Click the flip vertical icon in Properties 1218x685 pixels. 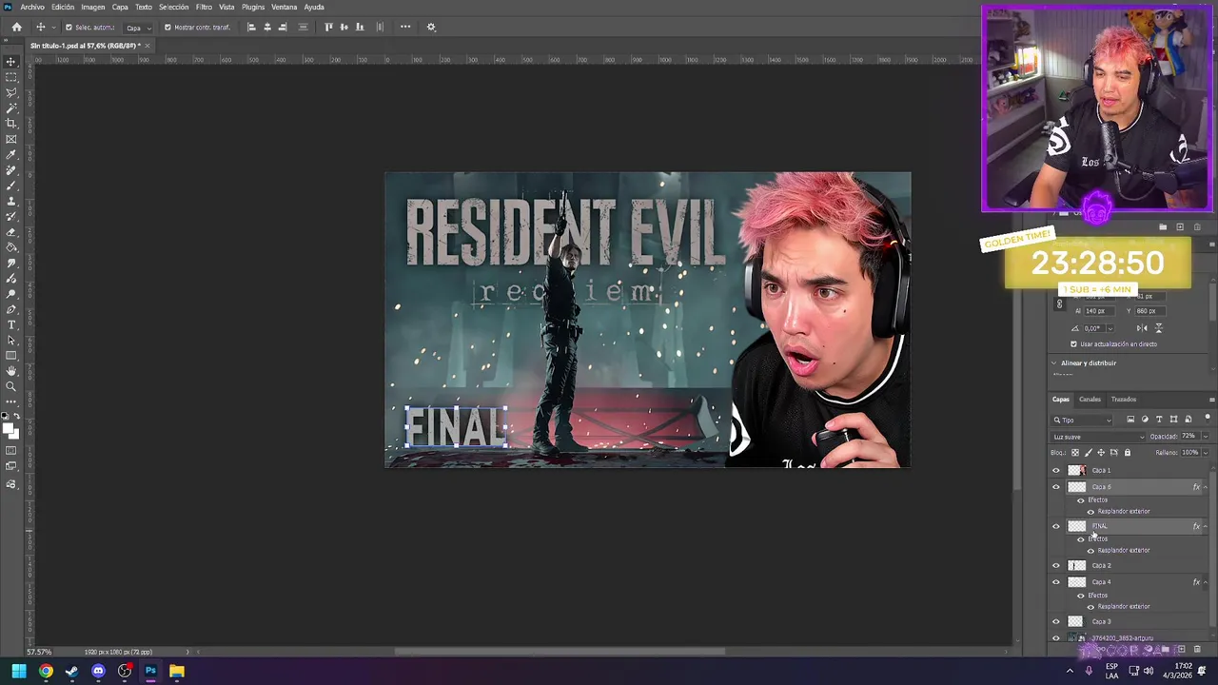tap(1158, 328)
